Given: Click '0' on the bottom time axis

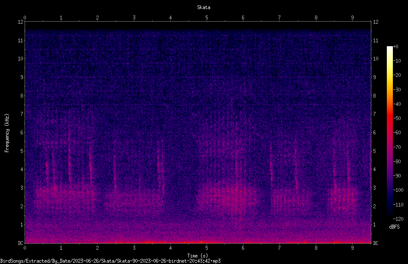Looking at the screenshot, I should tap(25, 248).
